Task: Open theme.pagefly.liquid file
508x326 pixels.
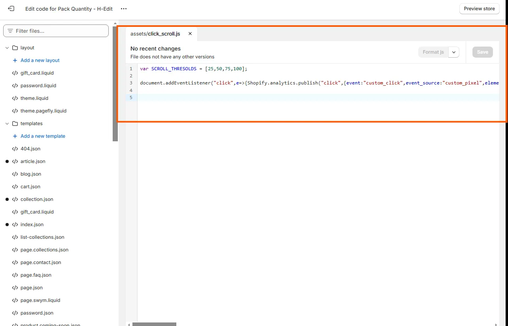Action: (x=43, y=111)
